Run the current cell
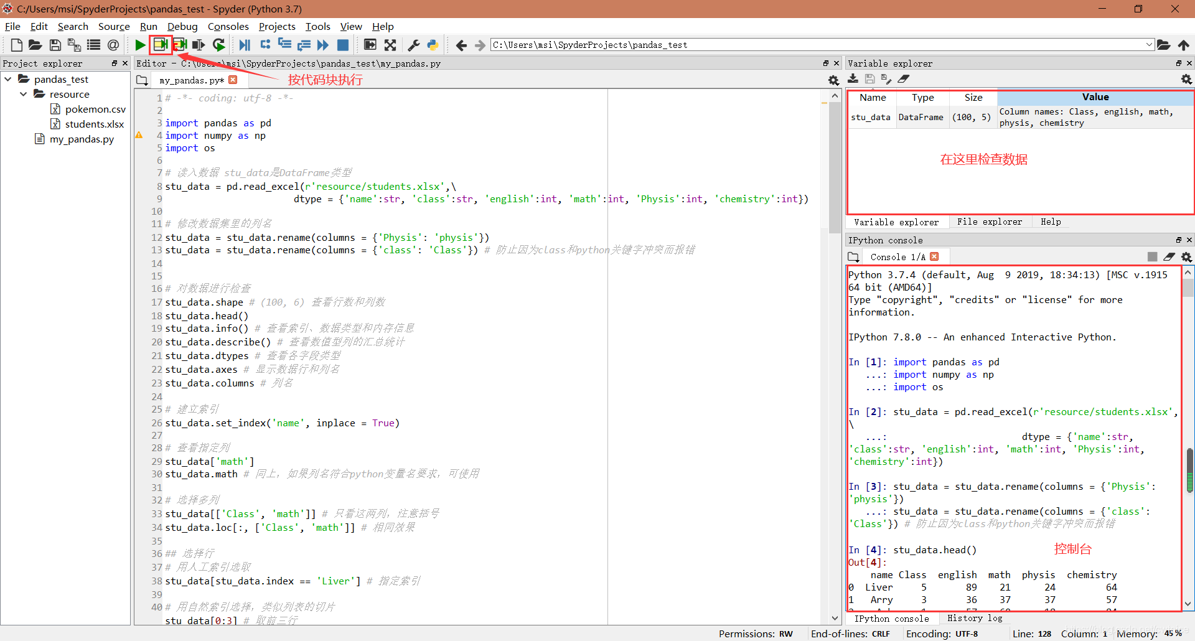Screen dimensions: 1195x641 (160, 44)
